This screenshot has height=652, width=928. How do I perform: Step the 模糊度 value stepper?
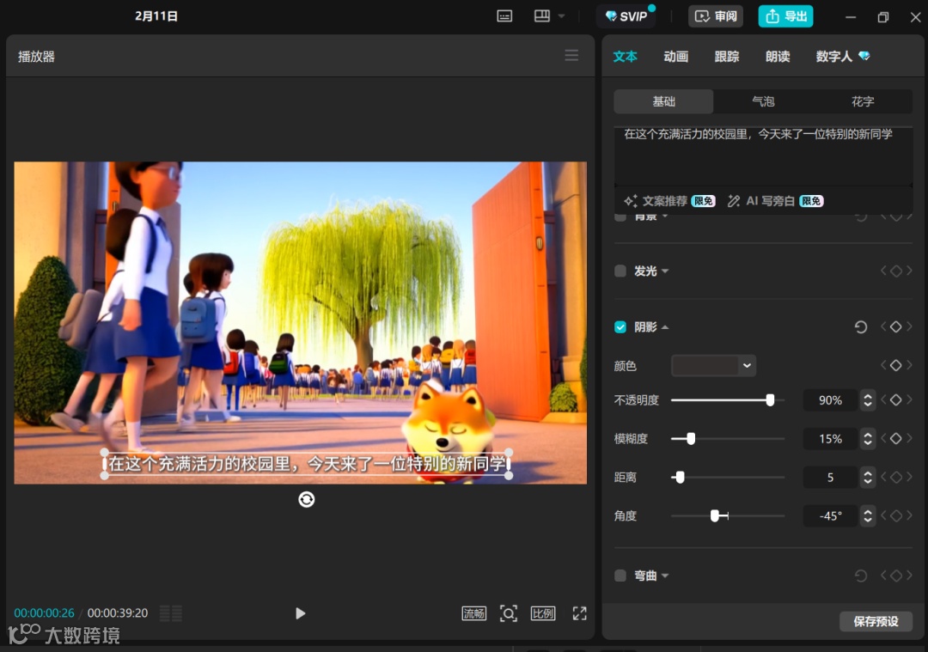(x=868, y=439)
